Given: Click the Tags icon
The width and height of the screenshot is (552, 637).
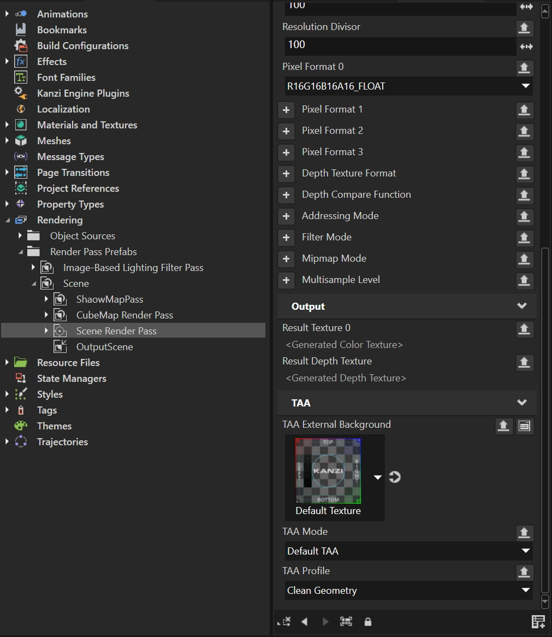Looking at the screenshot, I should coord(21,410).
